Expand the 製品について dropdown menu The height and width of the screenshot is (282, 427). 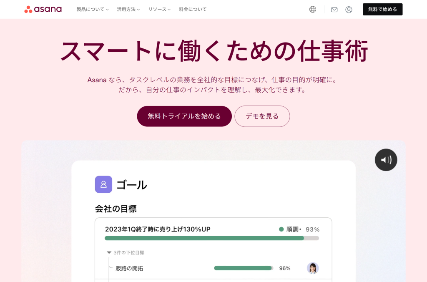tap(92, 9)
